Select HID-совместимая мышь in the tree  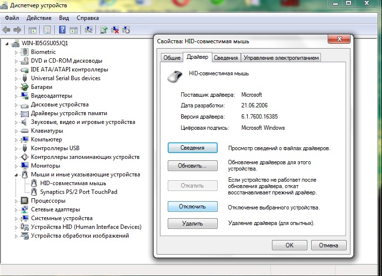[x=73, y=183]
